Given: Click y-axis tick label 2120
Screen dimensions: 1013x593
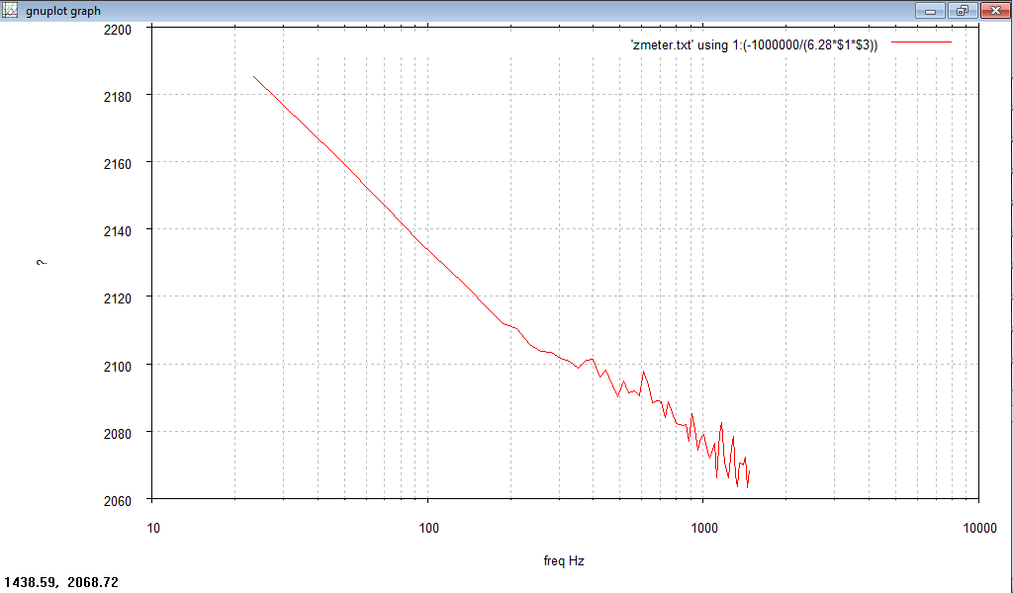Looking at the screenshot, I should 118,298.
